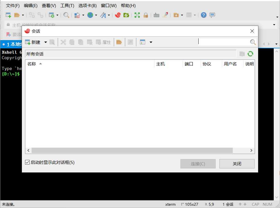Click the greyed Disconnect link icon
Viewport: 280px width, 208px height.
32,15
